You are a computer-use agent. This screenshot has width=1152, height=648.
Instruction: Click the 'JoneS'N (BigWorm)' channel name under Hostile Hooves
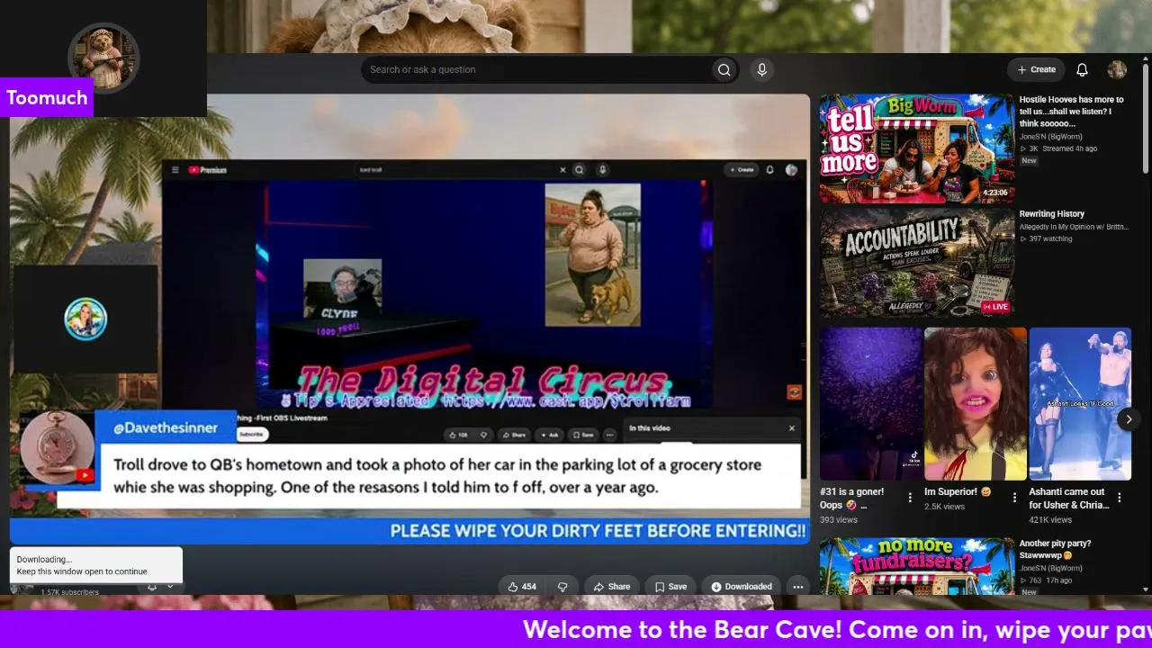[1051, 137]
